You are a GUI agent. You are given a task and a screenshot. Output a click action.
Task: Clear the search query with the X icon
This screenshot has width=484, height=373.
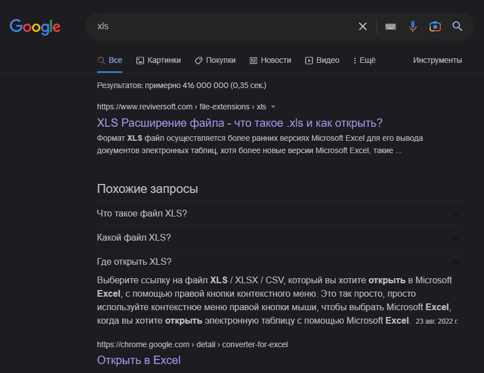(x=363, y=26)
